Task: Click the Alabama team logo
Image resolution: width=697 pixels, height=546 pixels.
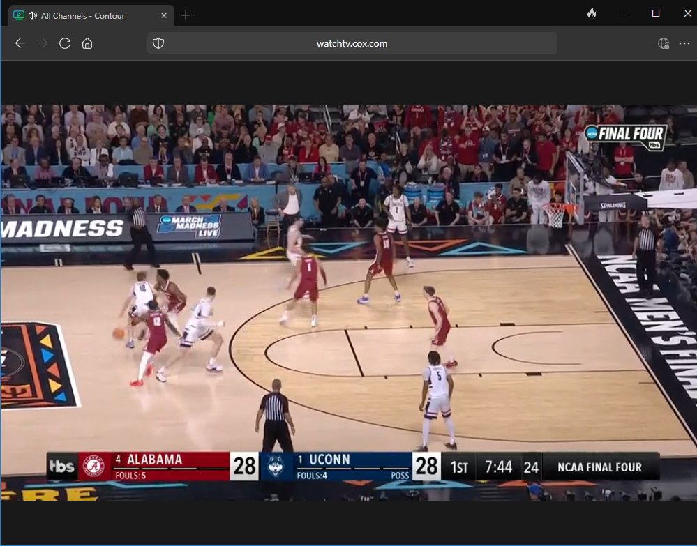Action: tap(94, 467)
